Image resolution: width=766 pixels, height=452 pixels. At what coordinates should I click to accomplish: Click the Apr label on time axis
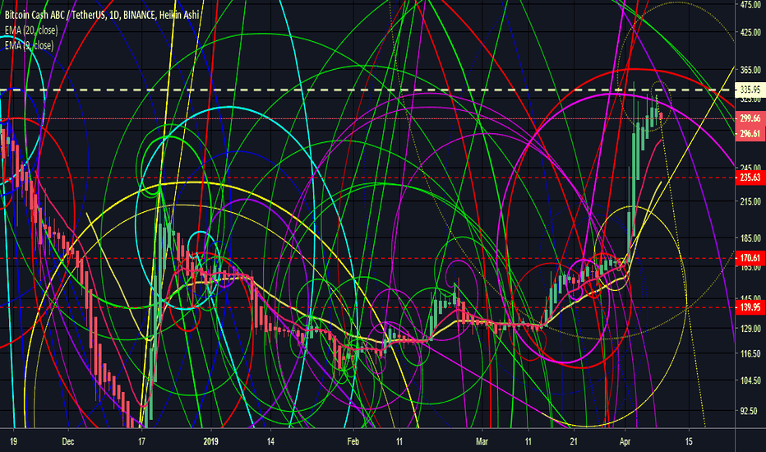coord(625,442)
